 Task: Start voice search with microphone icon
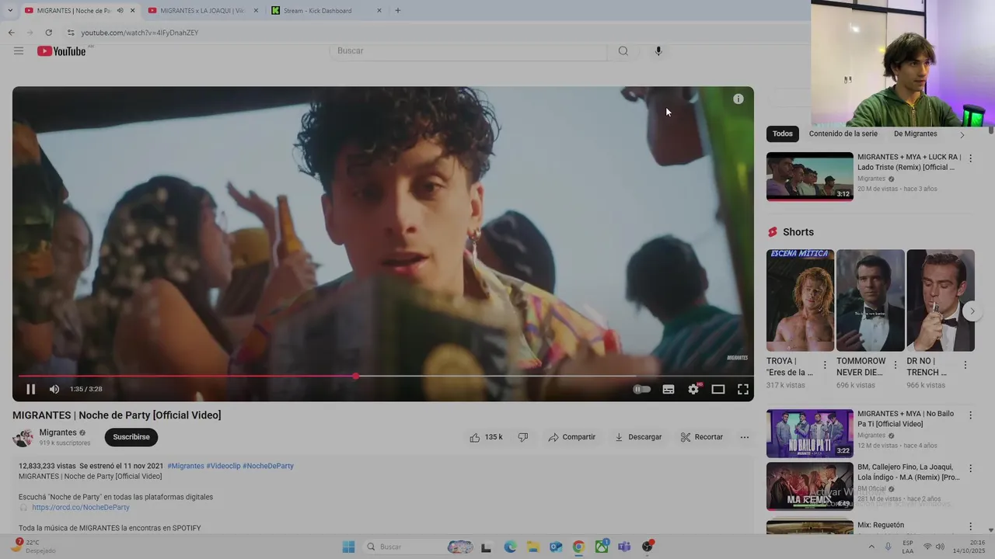(658, 51)
